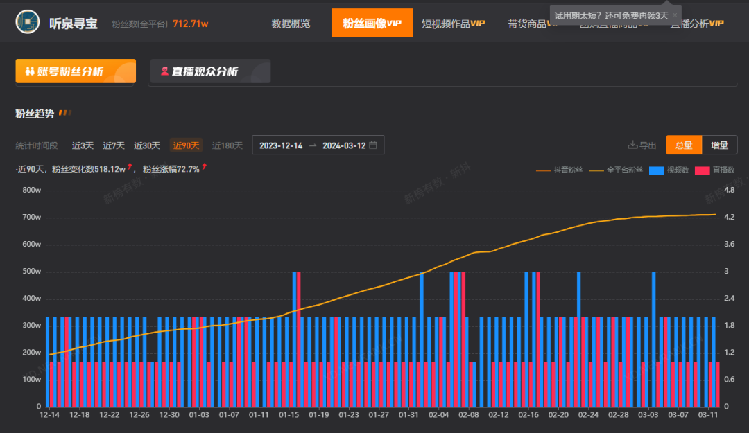This screenshot has width=749, height=433.
Task: Click the 导出 export icon
Action: point(632,145)
